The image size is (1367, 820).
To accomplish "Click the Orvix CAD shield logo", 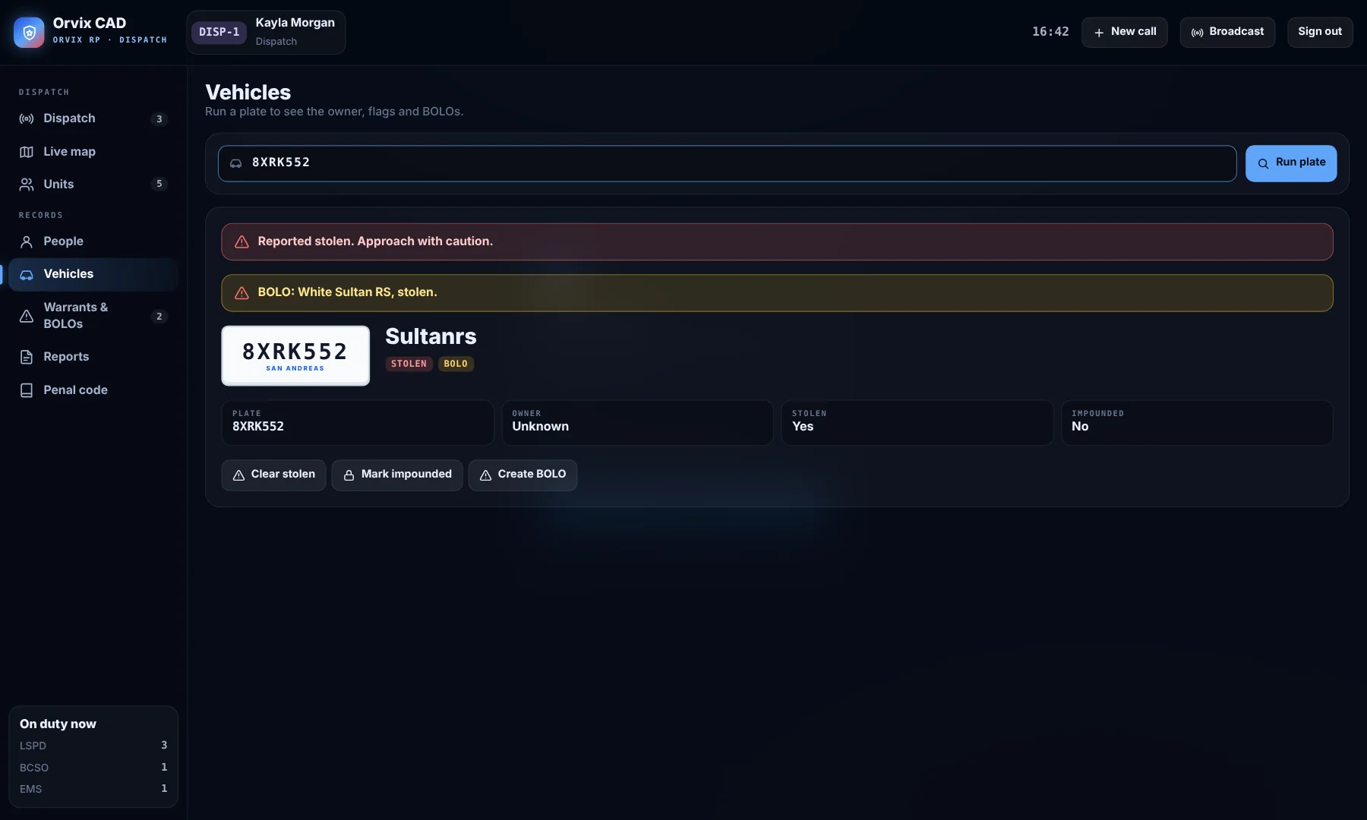I will (x=29, y=32).
